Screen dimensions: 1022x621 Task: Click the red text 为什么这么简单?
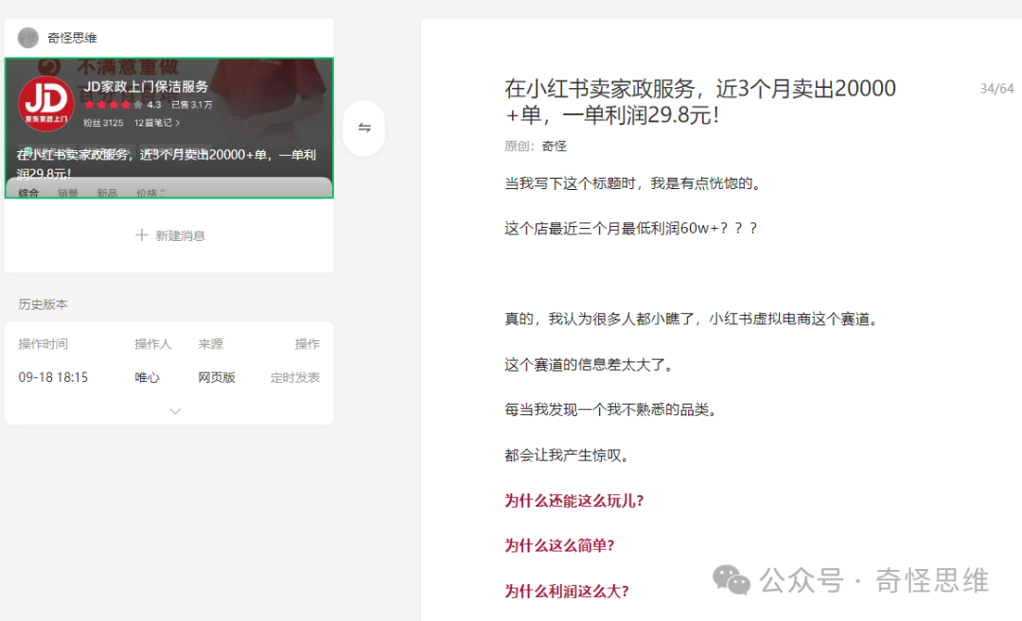pyautogui.click(x=559, y=545)
